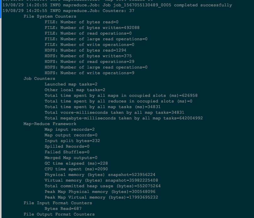The height and width of the screenshot is (218, 254).
Task: Select HDFS bytes read=1294 line
Action: (86, 50)
